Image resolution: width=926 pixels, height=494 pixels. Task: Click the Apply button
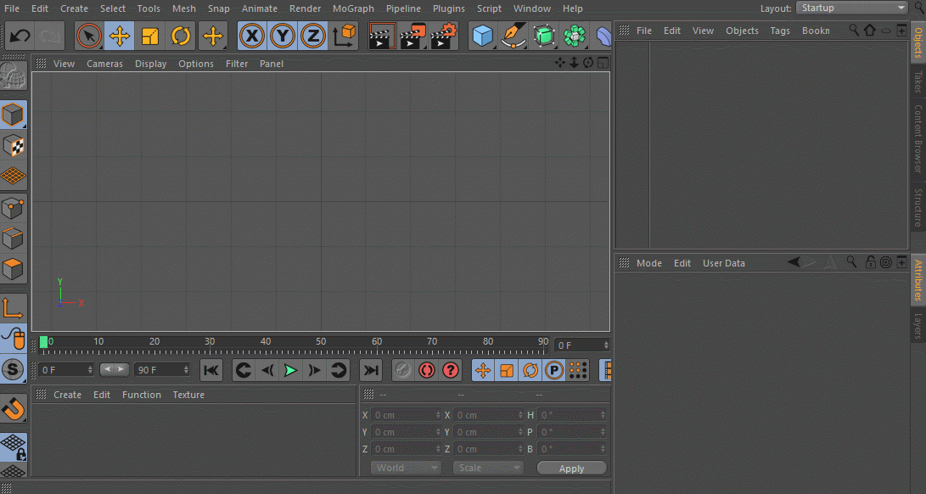pos(571,469)
